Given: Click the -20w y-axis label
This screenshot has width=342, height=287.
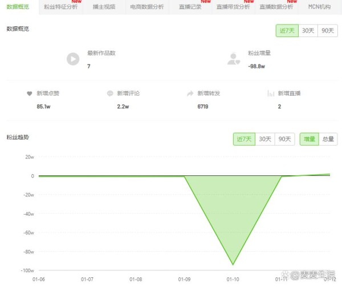Looking at the screenshot, I should [x=29, y=195].
